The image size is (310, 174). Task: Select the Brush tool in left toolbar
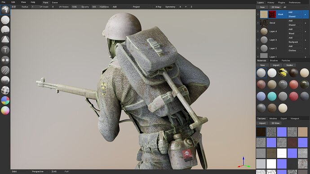5,10
